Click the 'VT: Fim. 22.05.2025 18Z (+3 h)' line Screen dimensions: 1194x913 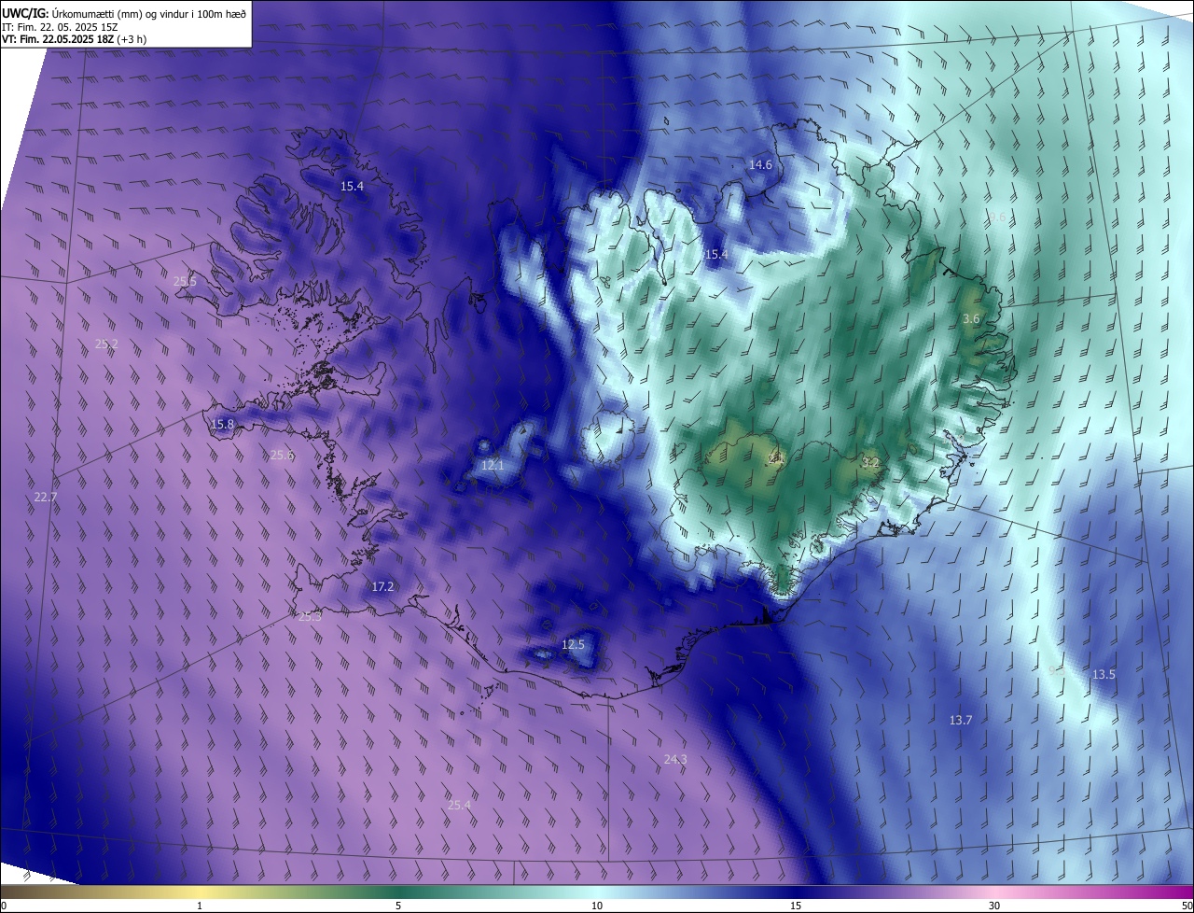click(x=74, y=39)
